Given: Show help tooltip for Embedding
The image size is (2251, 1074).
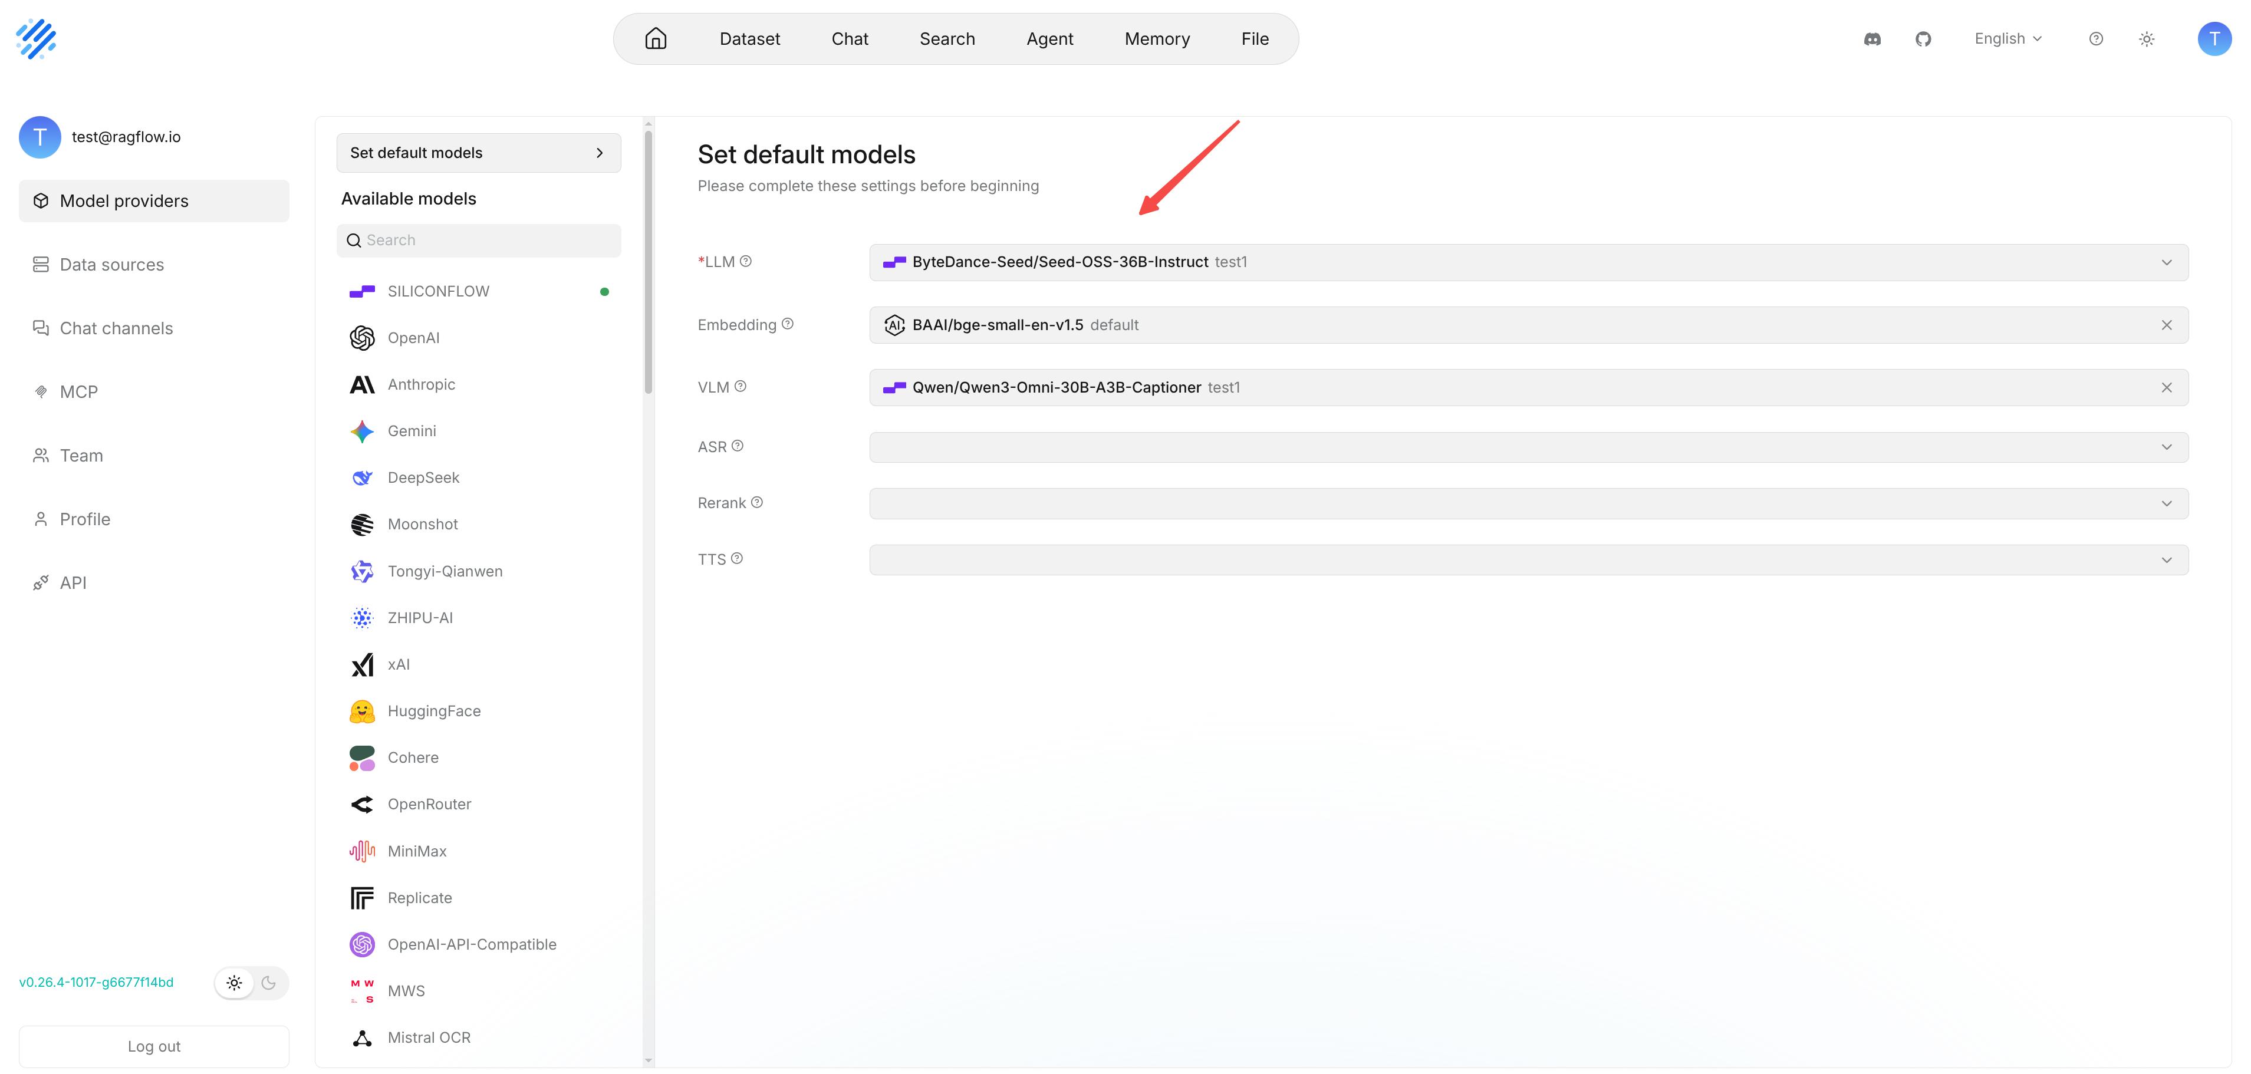Looking at the screenshot, I should pyautogui.click(x=787, y=324).
